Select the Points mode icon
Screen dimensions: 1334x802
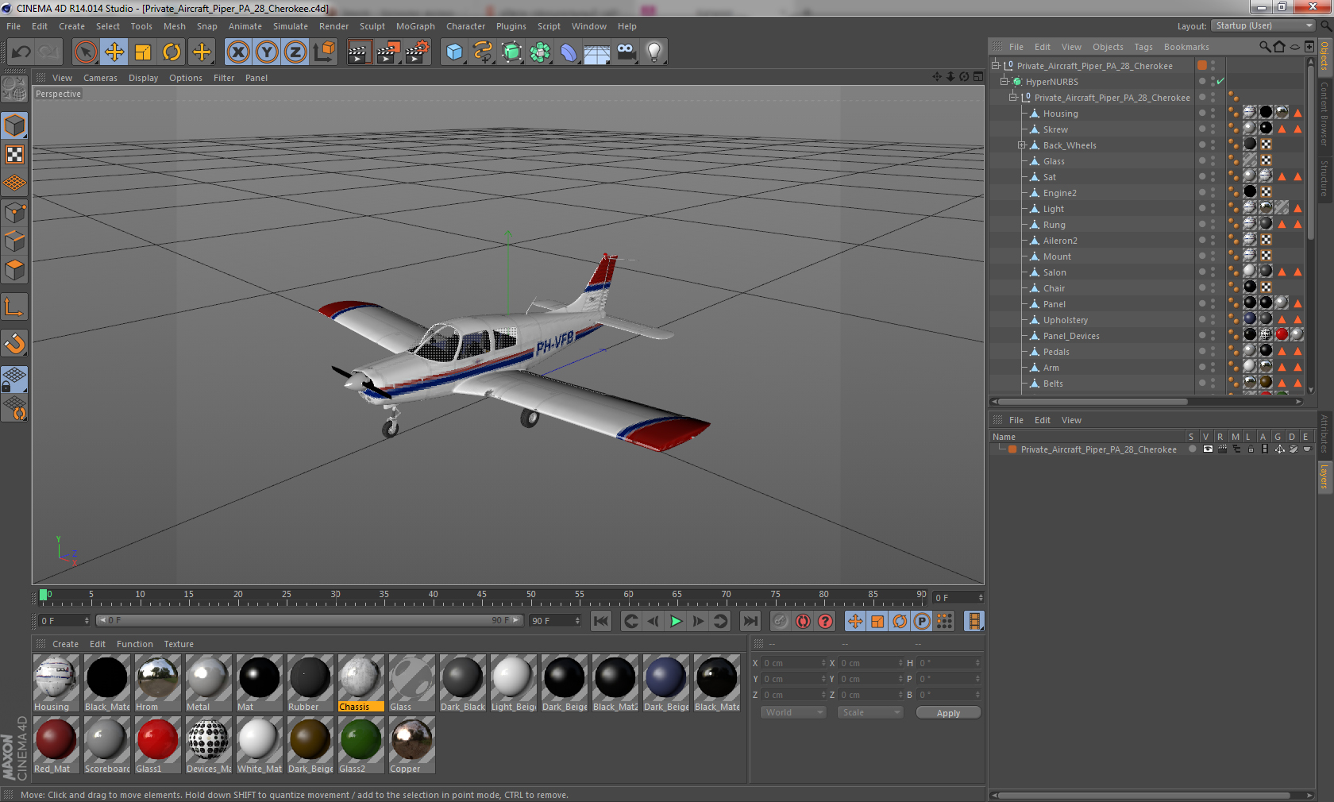point(15,212)
